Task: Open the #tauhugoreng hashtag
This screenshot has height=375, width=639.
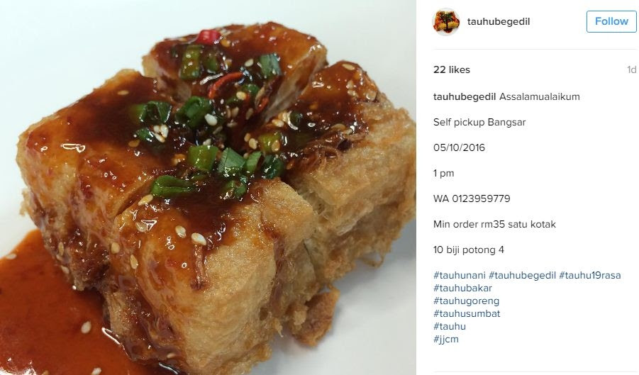Action: (x=466, y=301)
